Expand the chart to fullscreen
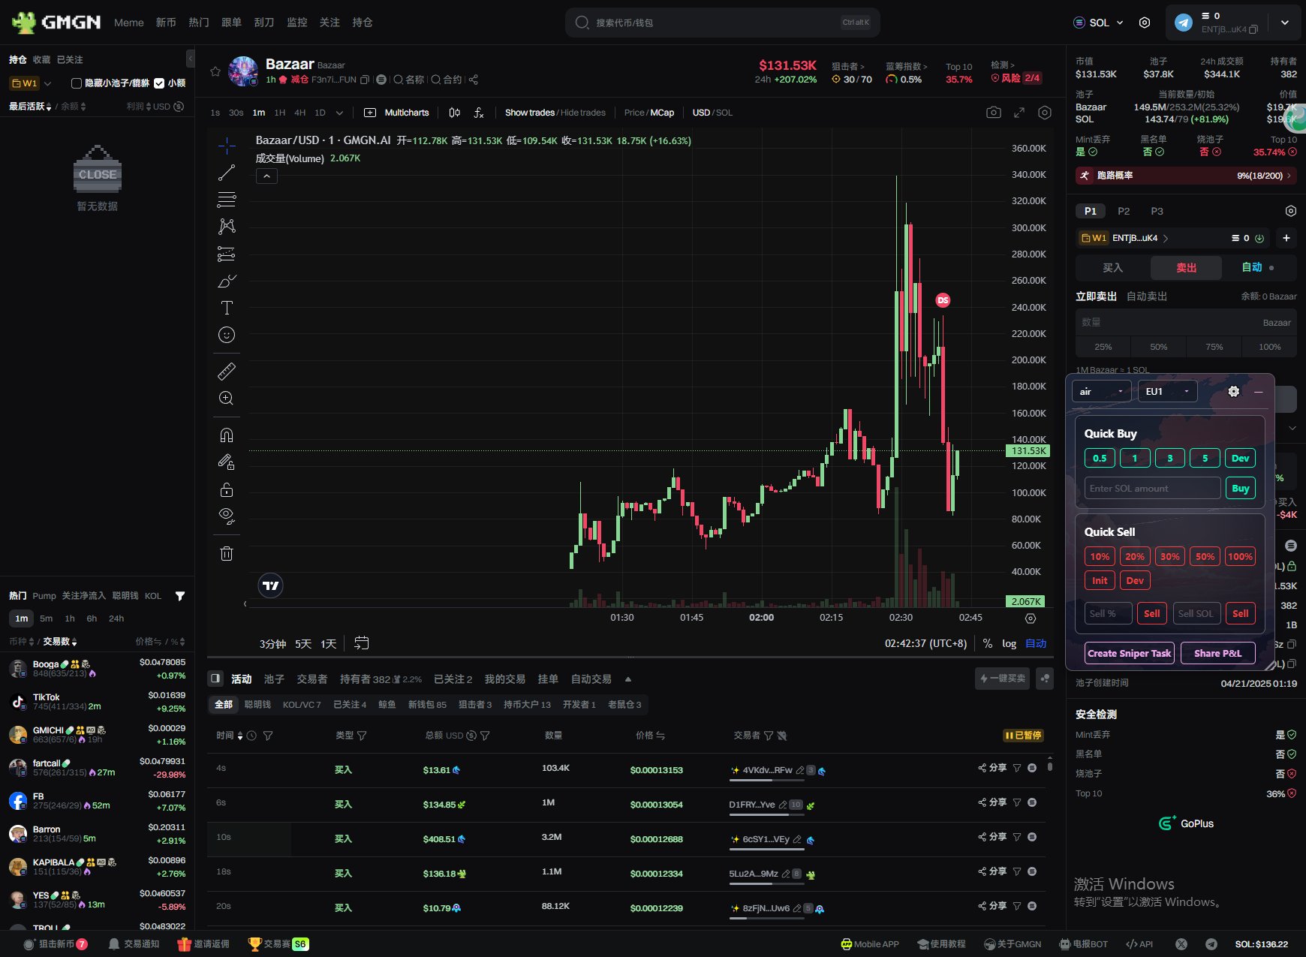This screenshot has height=957, width=1306. (1019, 113)
